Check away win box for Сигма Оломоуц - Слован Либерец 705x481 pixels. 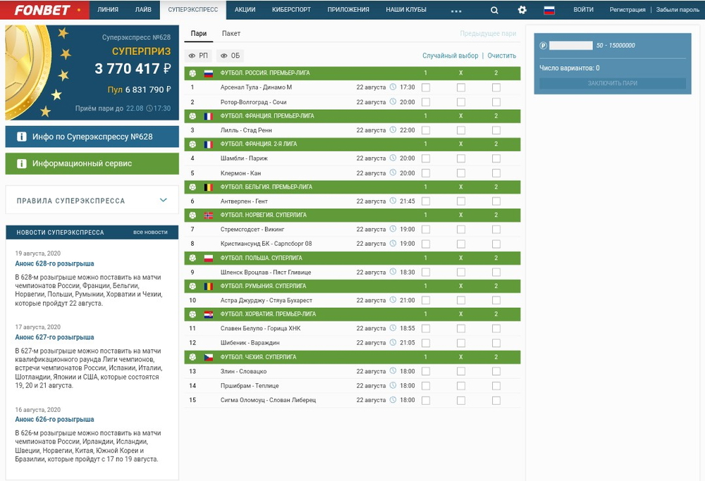pyautogui.click(x=496, y=400)
